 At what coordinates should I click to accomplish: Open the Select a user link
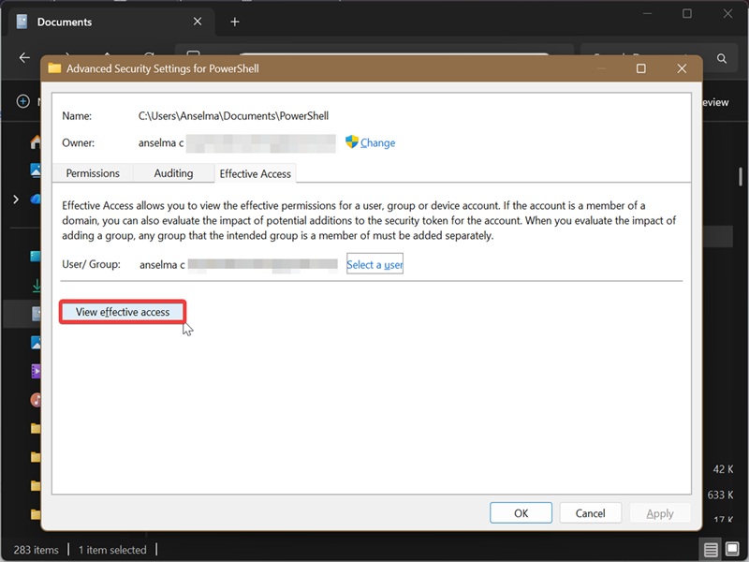374,264
